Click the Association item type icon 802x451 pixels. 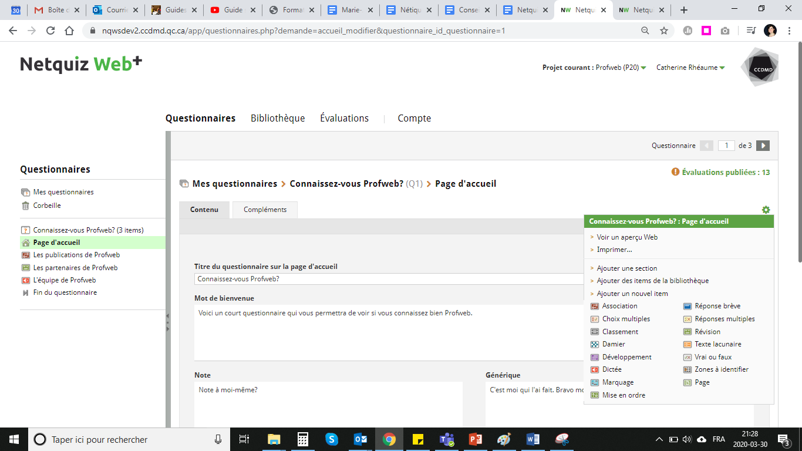coord(594,306)
